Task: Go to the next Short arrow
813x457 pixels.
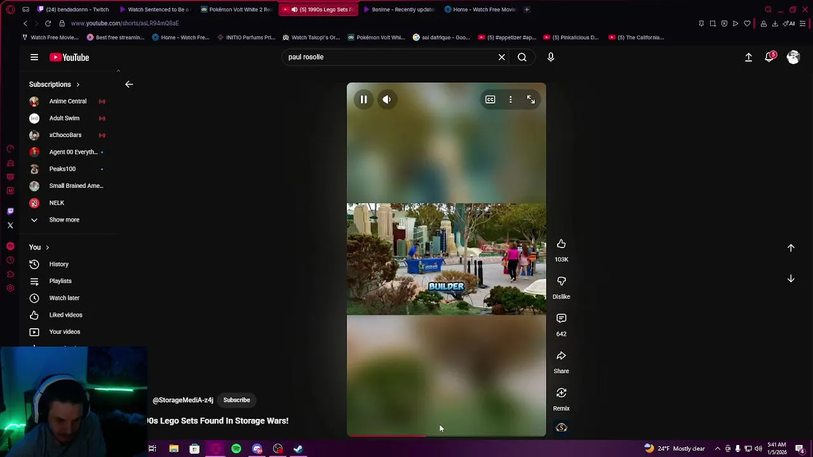Action: click(x=791, y=279)
